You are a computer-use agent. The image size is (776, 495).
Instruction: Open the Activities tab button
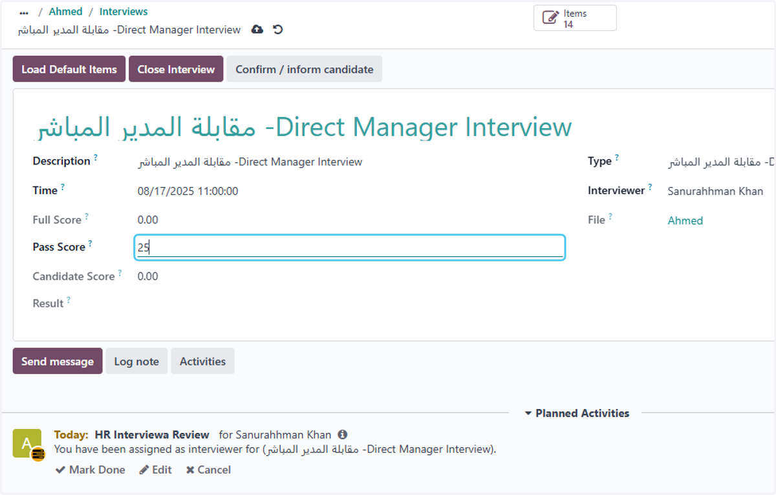(x=202, y=362)
